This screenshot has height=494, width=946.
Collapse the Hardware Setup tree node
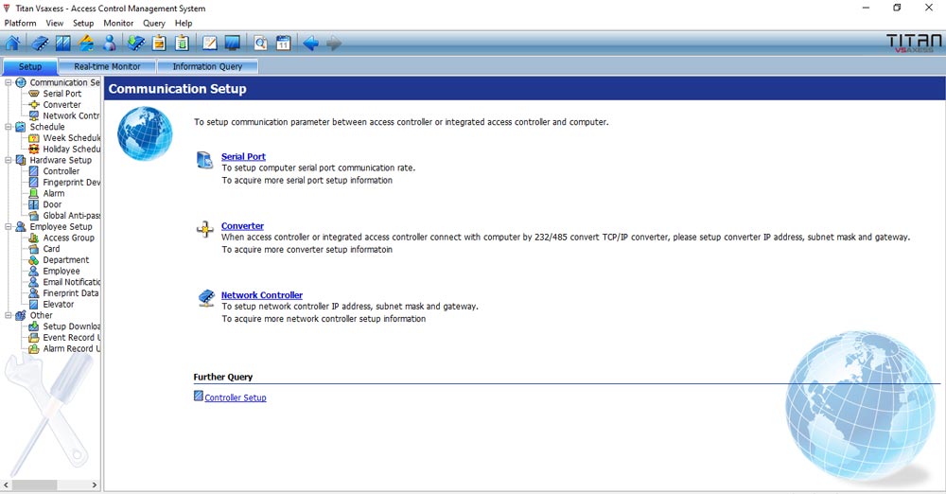(9, 160)
